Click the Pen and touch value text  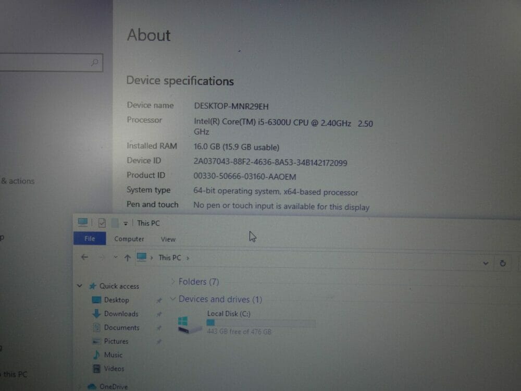(x=281, y=206)
